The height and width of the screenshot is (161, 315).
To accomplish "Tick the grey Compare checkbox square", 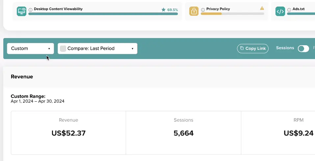I will point(63,49).
